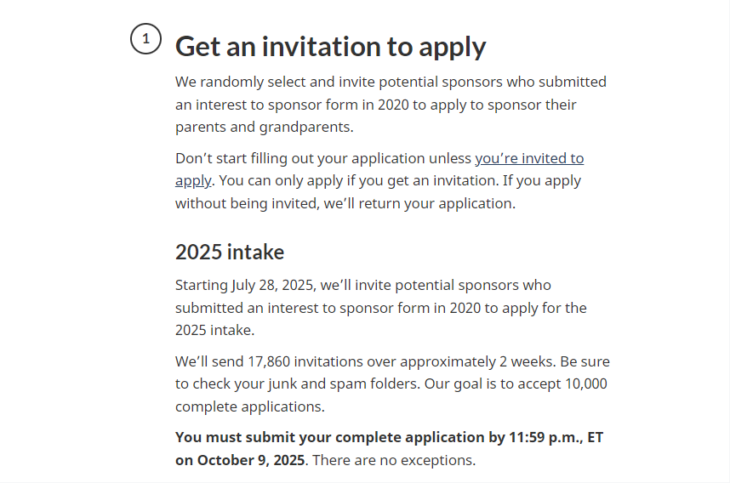Click the "Starting July 28, 2025" text
Viewport: 730px width, 483px height.
click(x=245, y=285)
